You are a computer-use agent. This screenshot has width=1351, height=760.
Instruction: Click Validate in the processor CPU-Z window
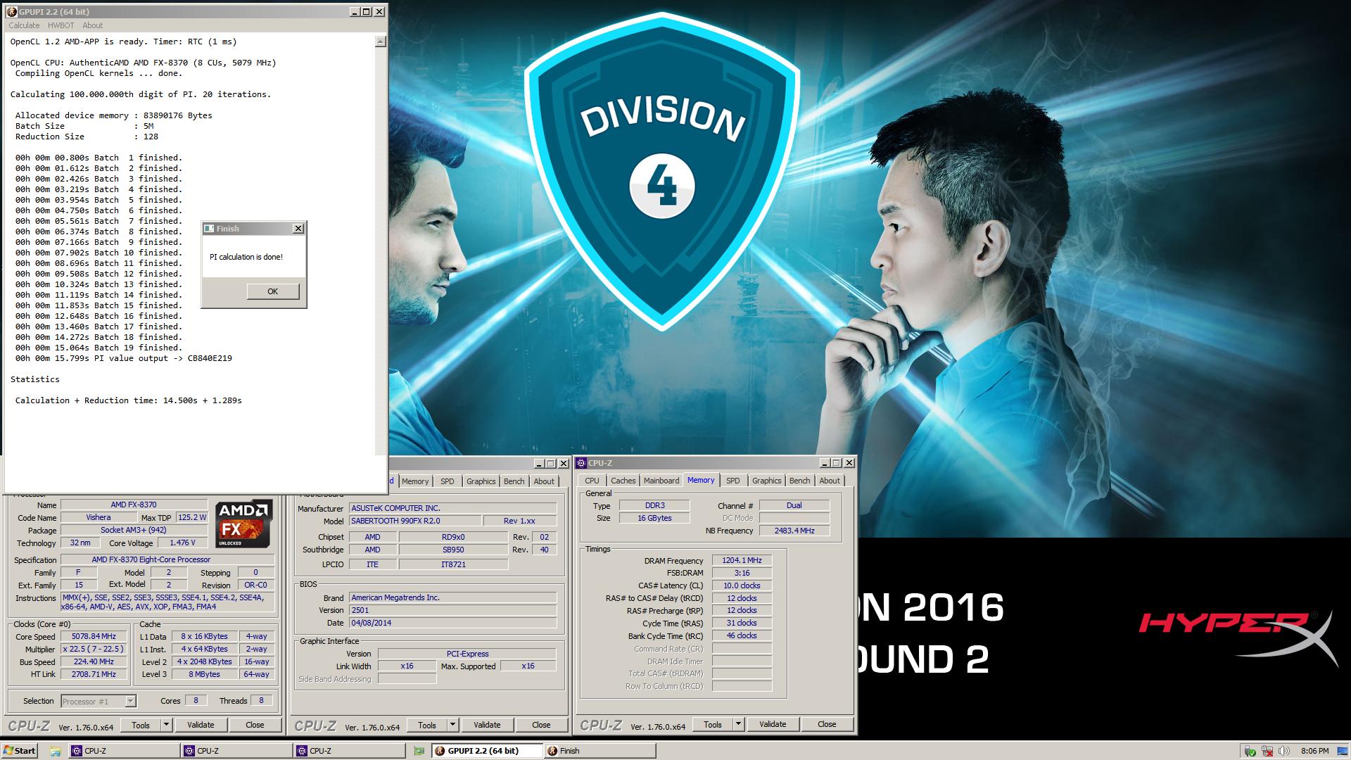(201, 725)
